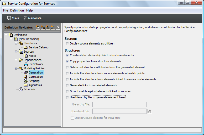Enable Display source elements as children
The height and width of the screenshot is (135, 204).
point(67,44)
